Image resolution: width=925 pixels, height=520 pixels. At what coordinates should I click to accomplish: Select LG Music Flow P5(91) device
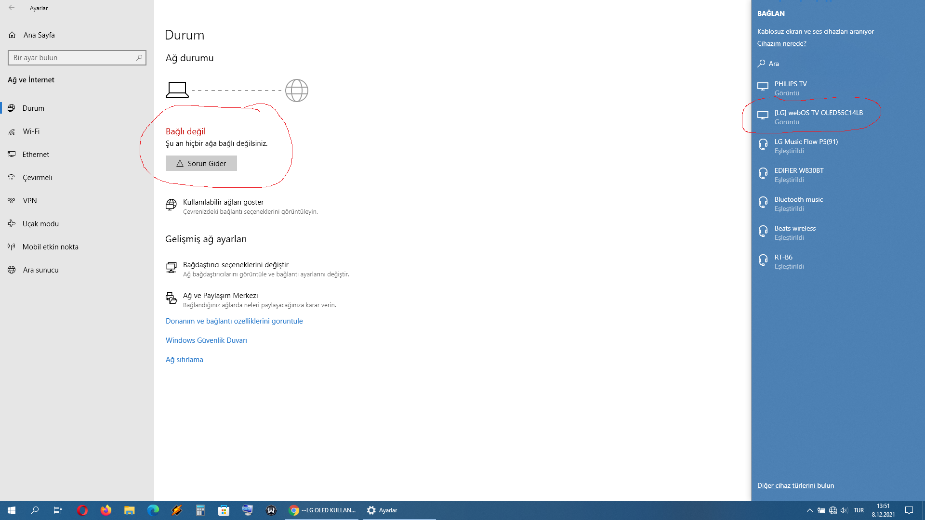tap(838, 146)
